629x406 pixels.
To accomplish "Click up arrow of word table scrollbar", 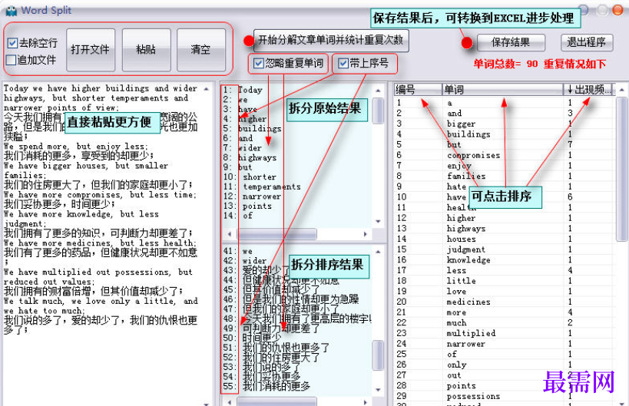I will (x=622, y=89).
